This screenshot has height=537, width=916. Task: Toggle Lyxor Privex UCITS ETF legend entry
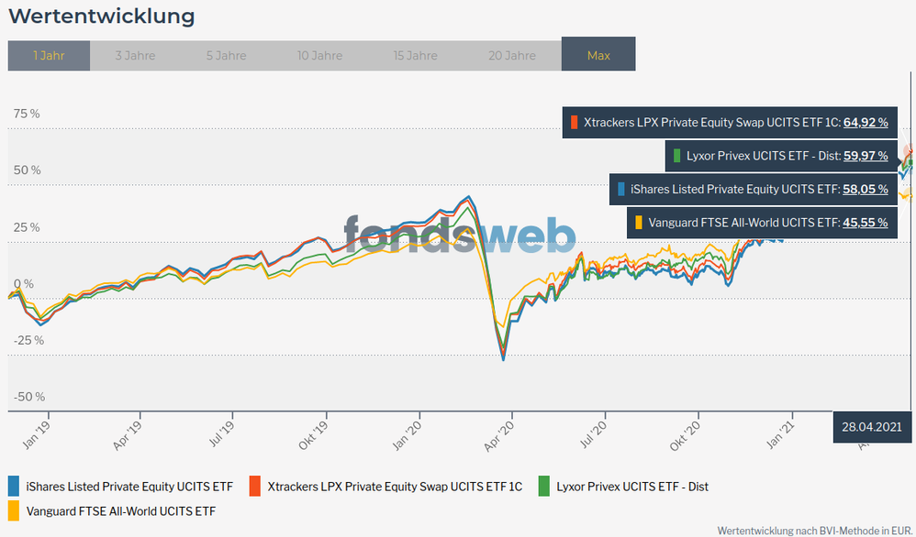click(632, 487)
